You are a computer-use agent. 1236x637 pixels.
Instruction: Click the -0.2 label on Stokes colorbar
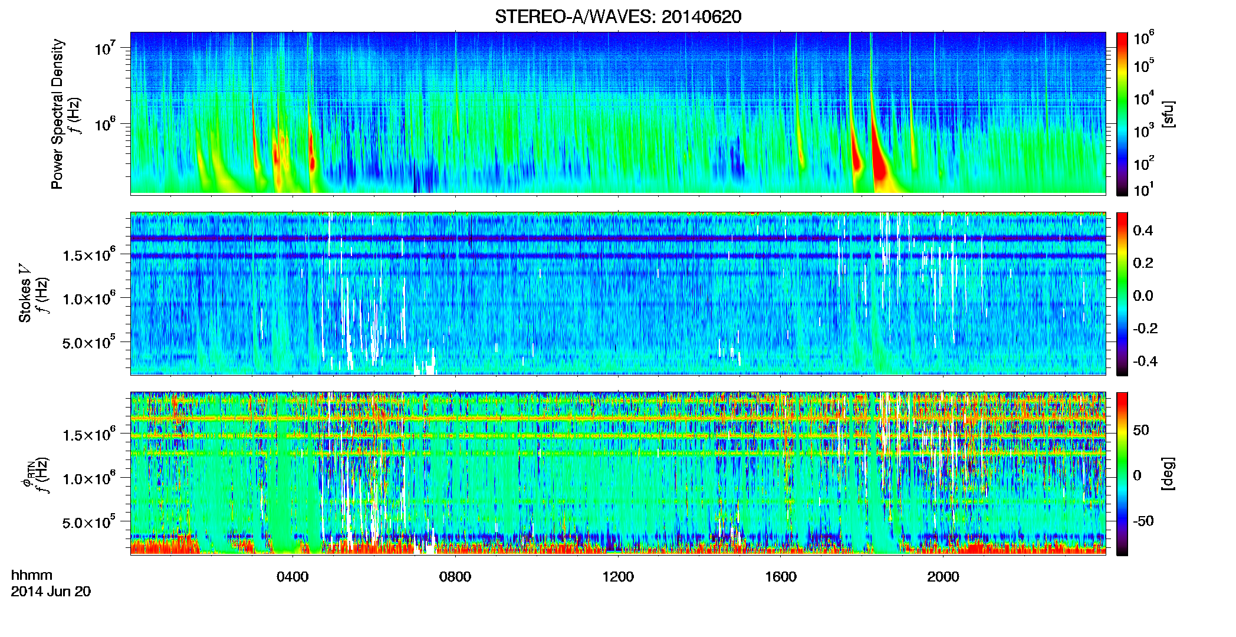[1145, 329]
